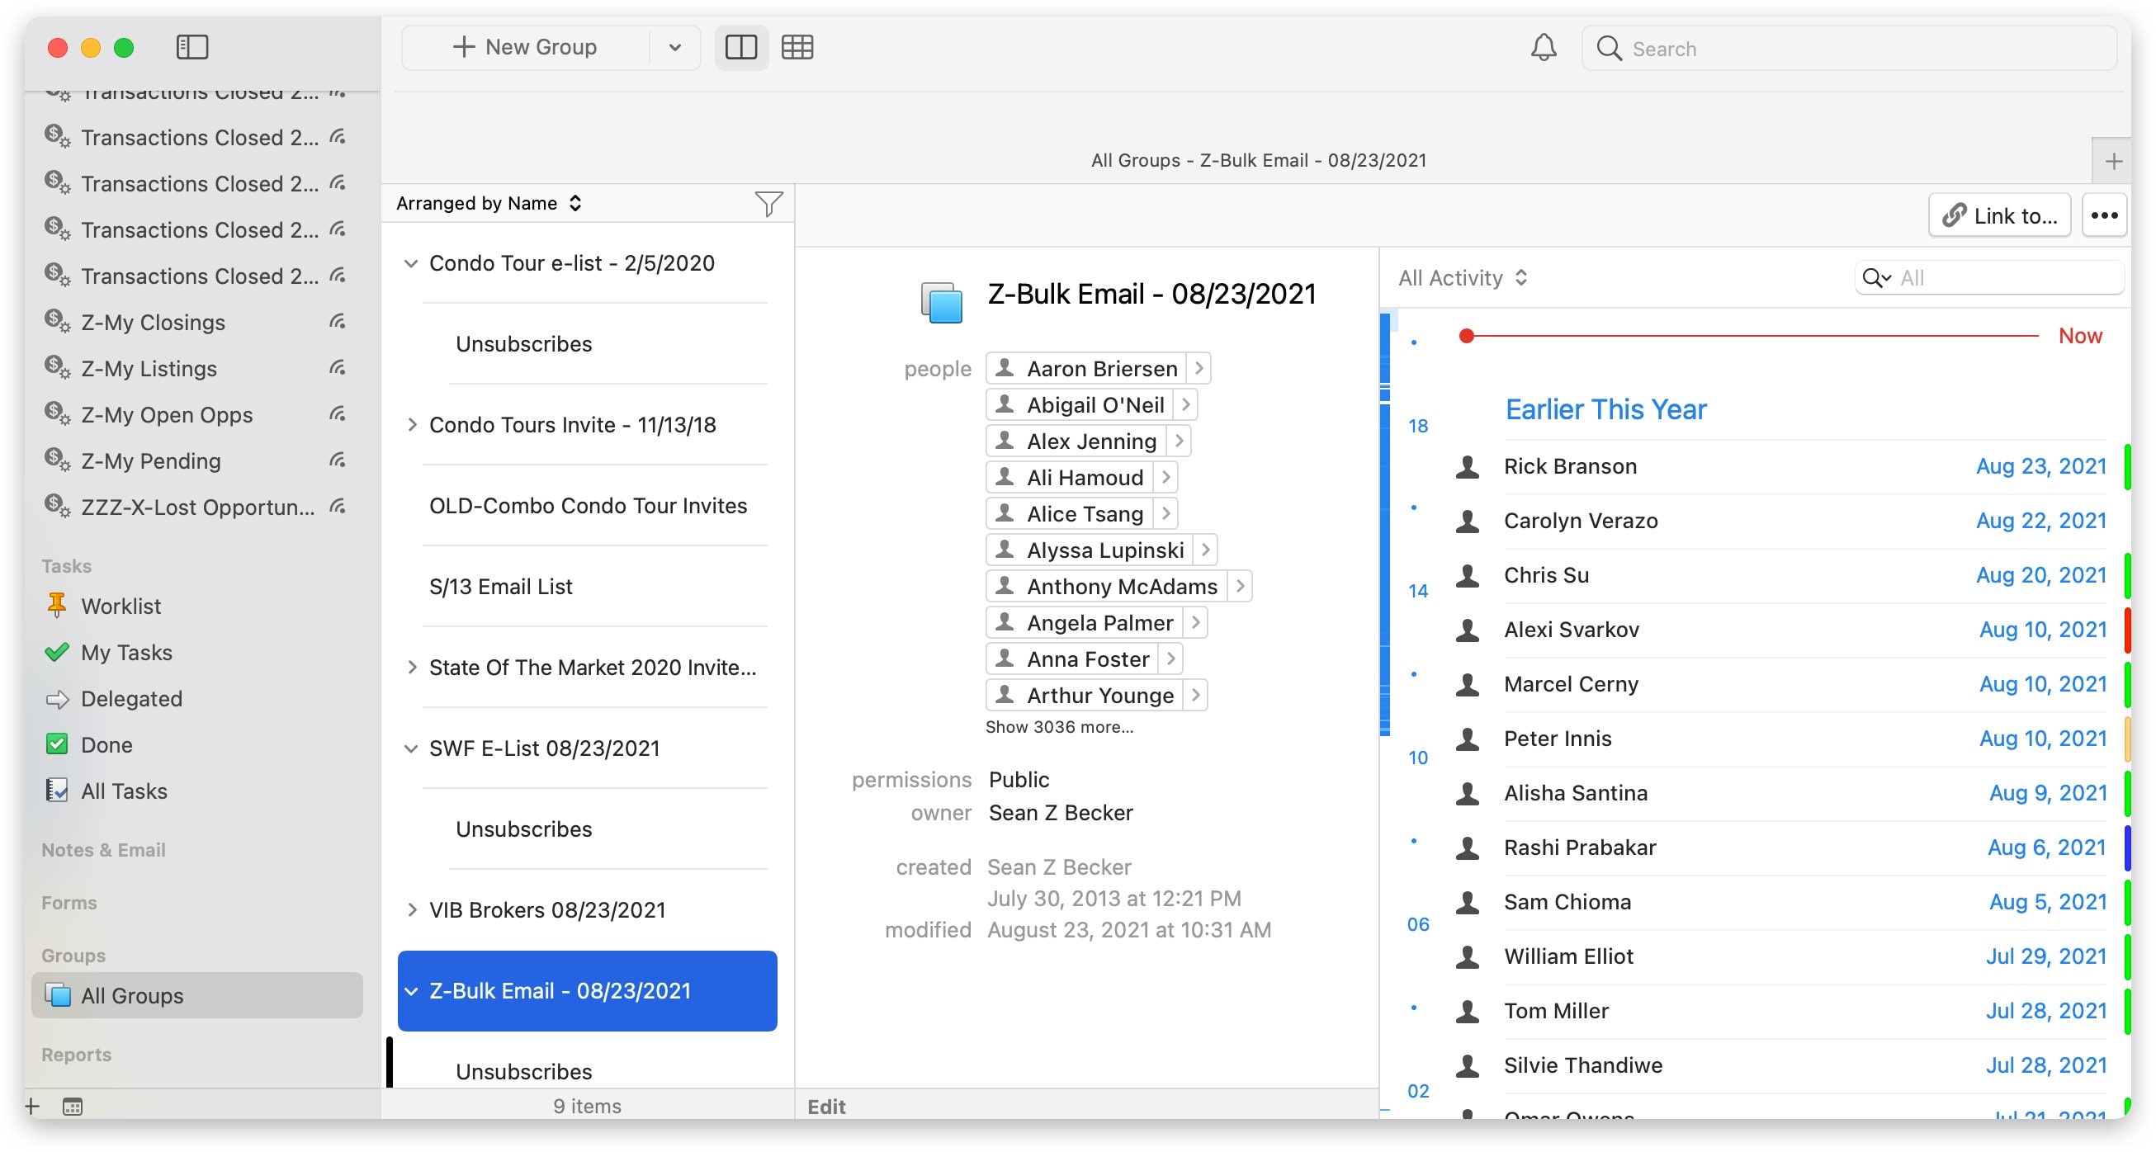Screen dimensions: 2156x1152
Task: Click the Link to... button
Action: point(1999,216)
